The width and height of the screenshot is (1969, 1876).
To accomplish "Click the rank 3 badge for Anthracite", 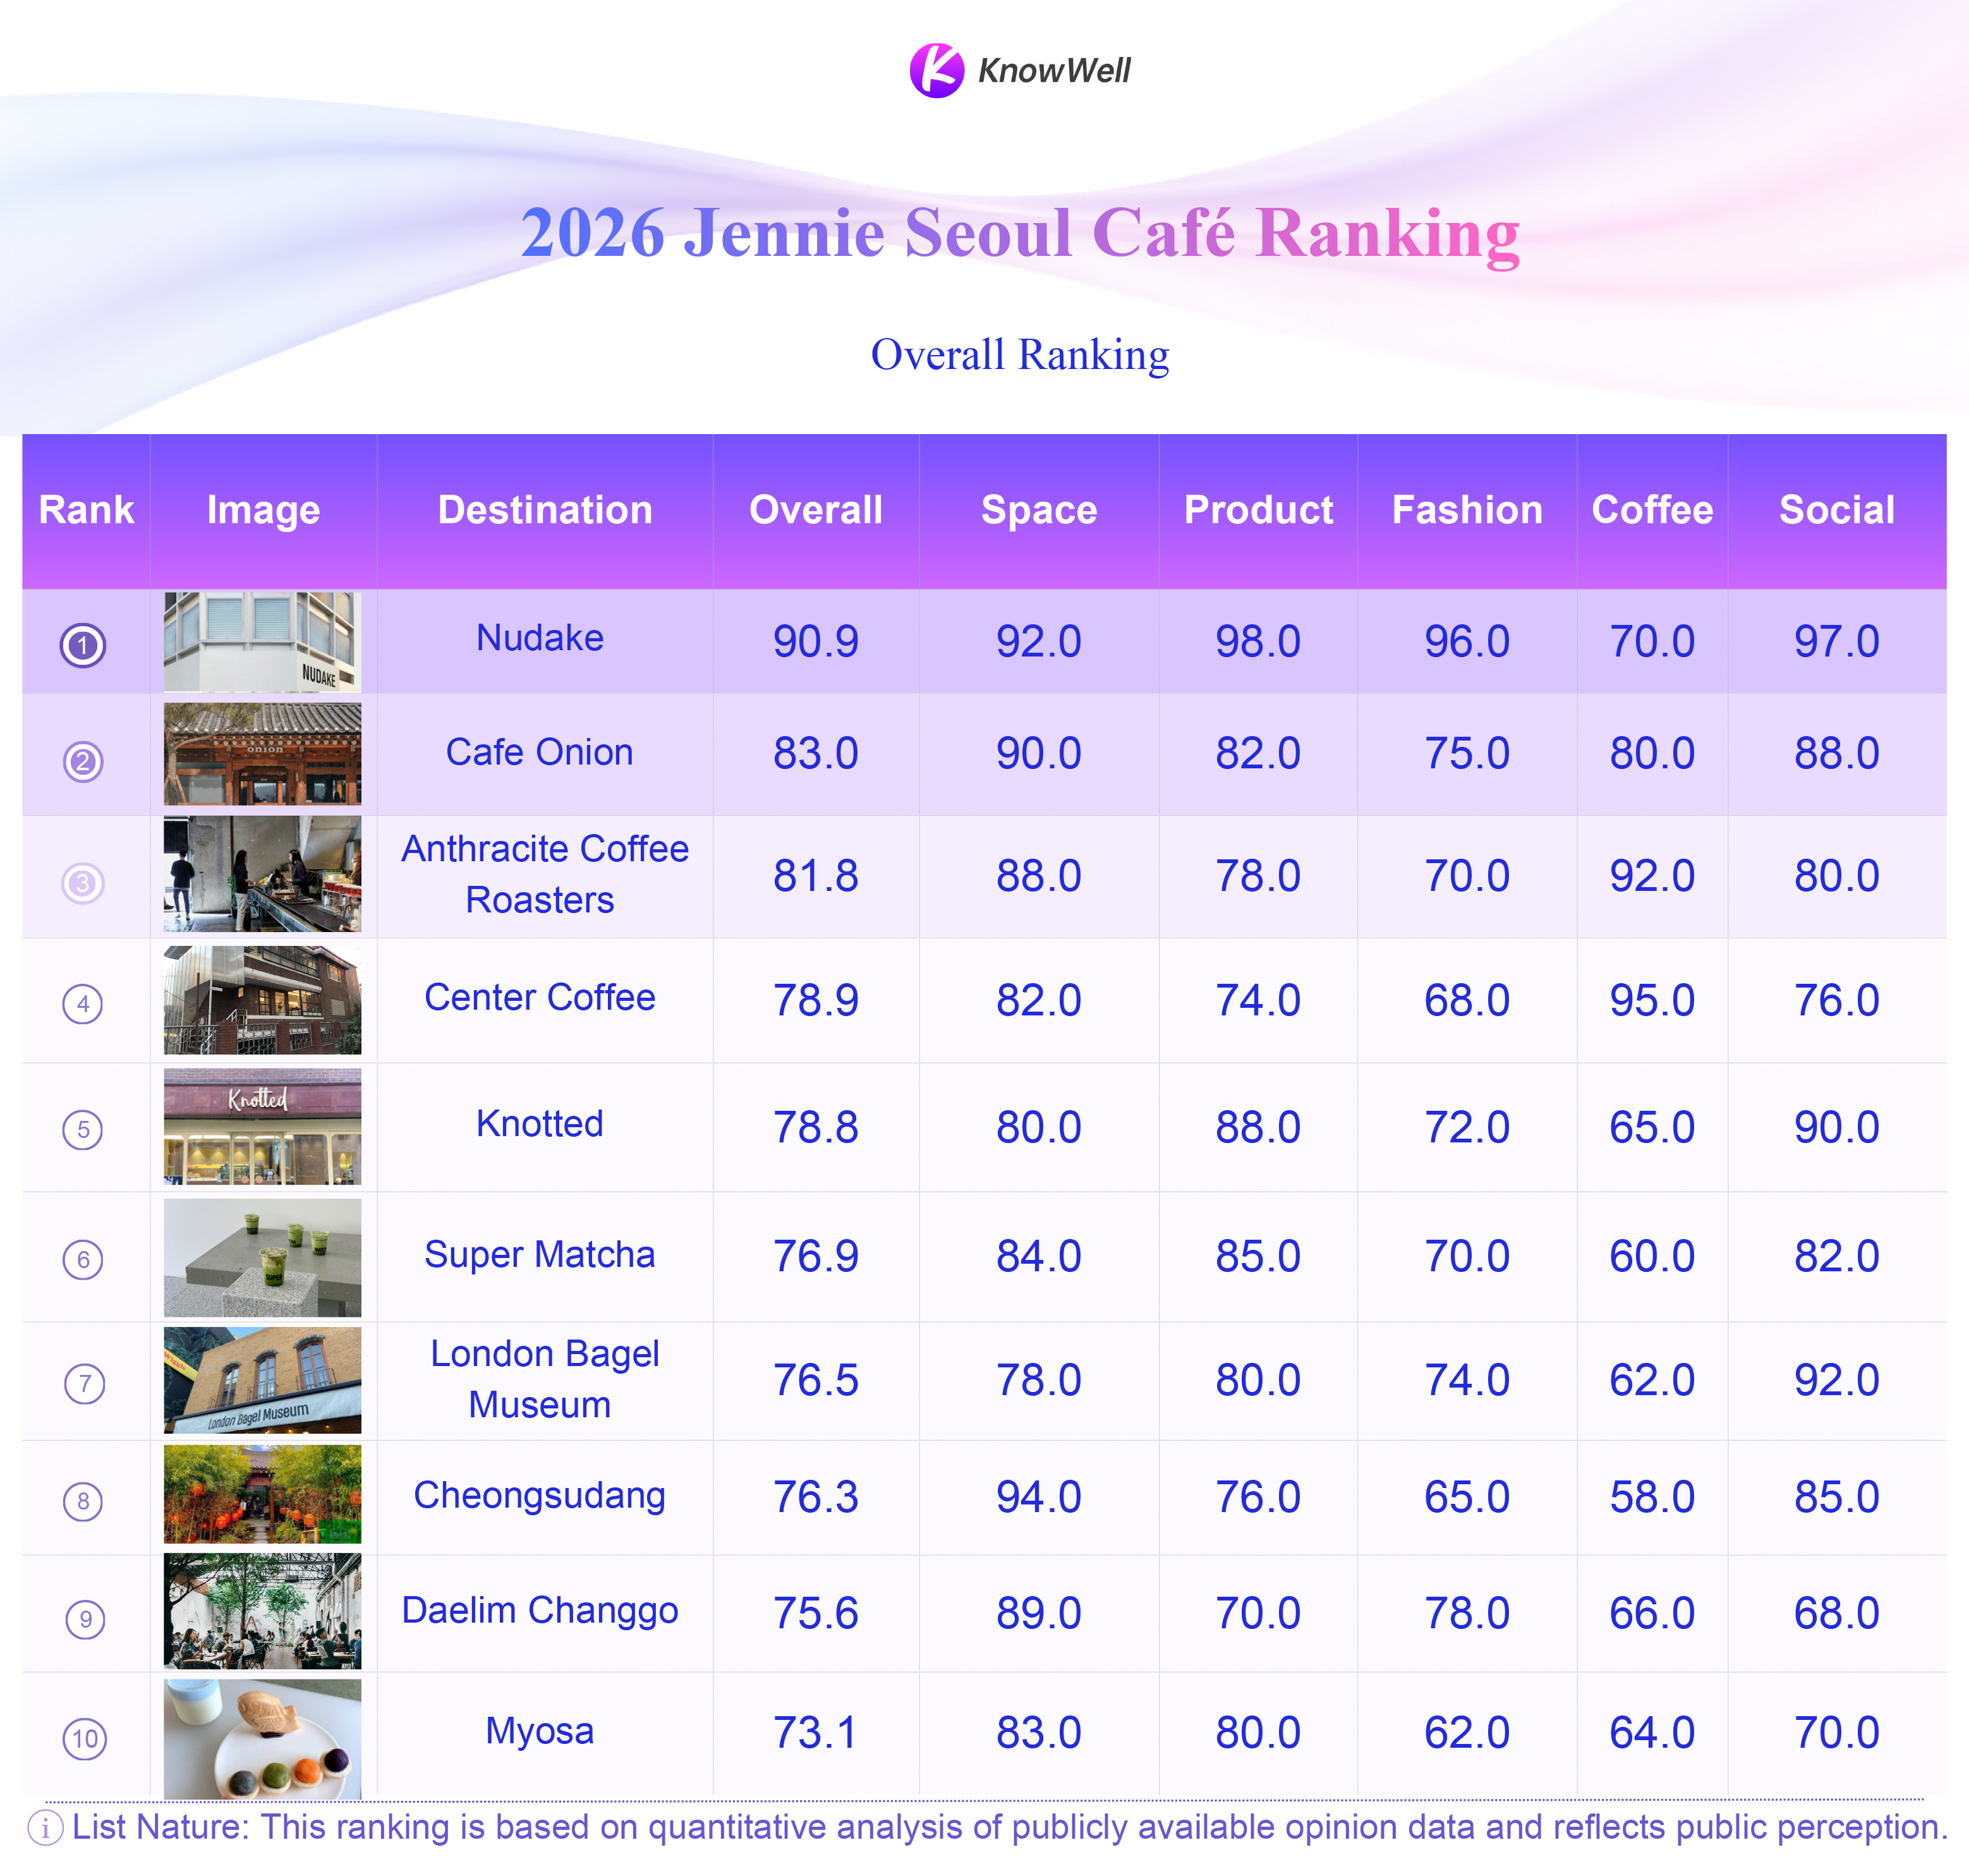I will [83, 883].
